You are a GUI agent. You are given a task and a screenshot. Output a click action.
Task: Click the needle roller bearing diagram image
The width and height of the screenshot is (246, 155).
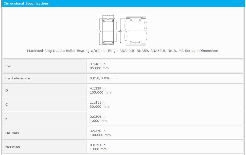(x=122, y=30)
